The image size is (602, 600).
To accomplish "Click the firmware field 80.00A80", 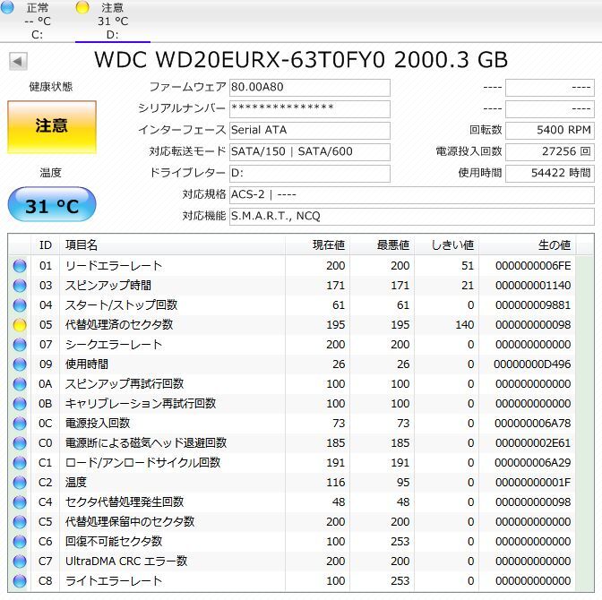I will click(x=309, y=88).
